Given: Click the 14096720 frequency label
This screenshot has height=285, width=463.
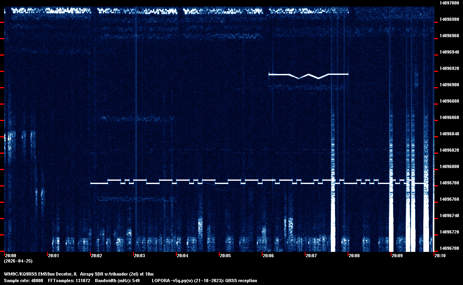Looking at the screenshot, I should [x=449, y=232].
